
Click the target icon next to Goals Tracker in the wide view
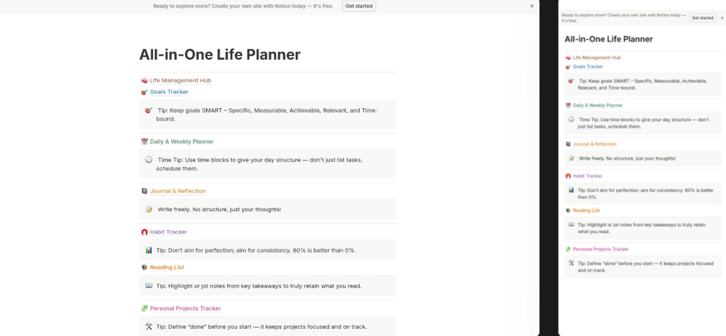144,92
